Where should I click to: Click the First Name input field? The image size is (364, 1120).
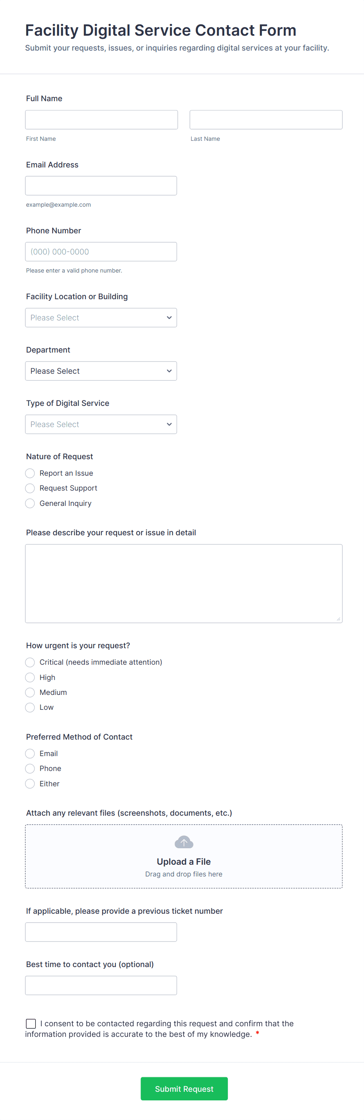point(101,119)
